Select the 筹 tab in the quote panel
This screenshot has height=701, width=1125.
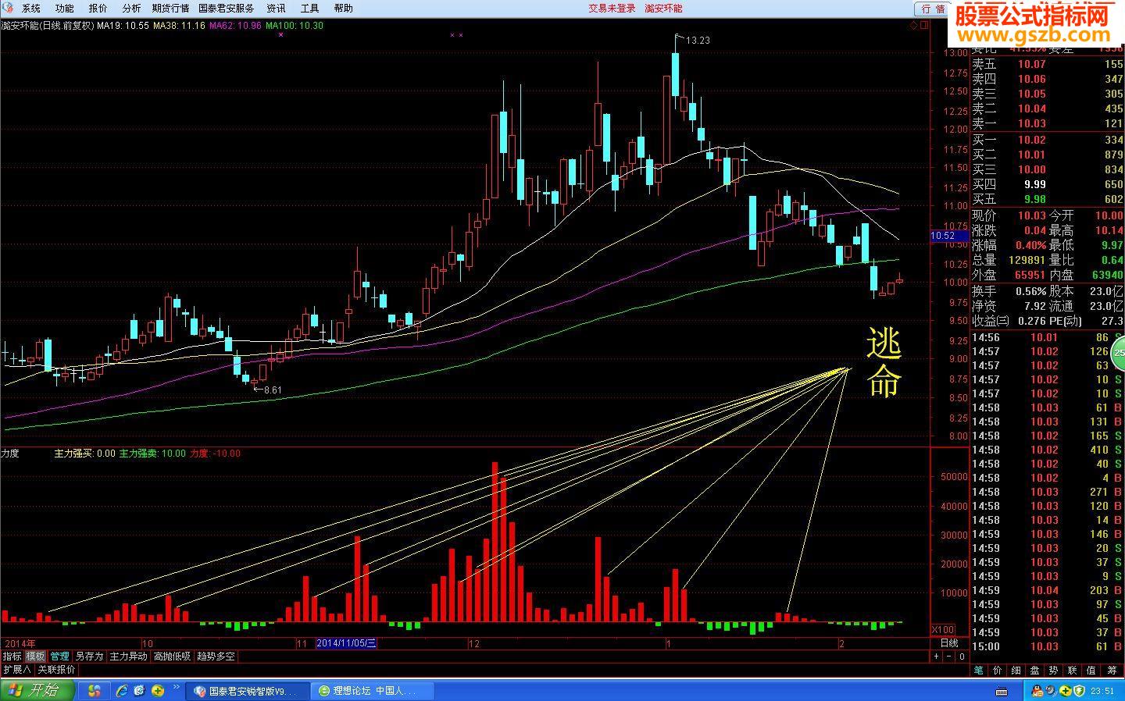click(1112, 670)
